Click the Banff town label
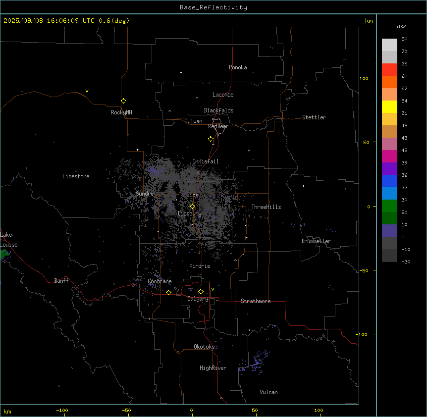 pos(61,281)
